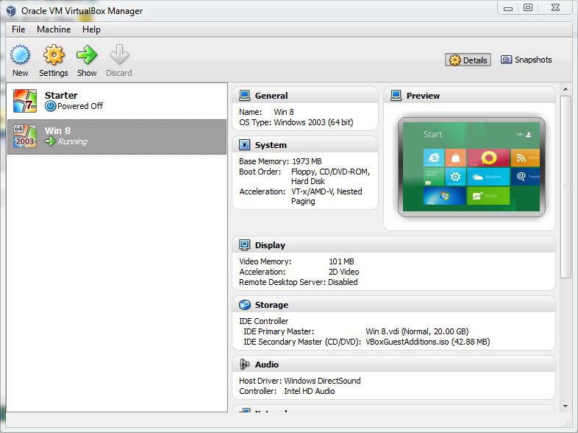Click the Powered Off status icon
This screenshot has height=433, width=578.
pos(51,106)
